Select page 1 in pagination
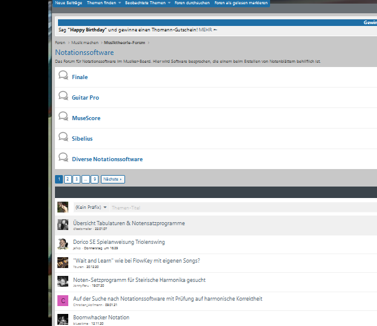 click(59, 179)
